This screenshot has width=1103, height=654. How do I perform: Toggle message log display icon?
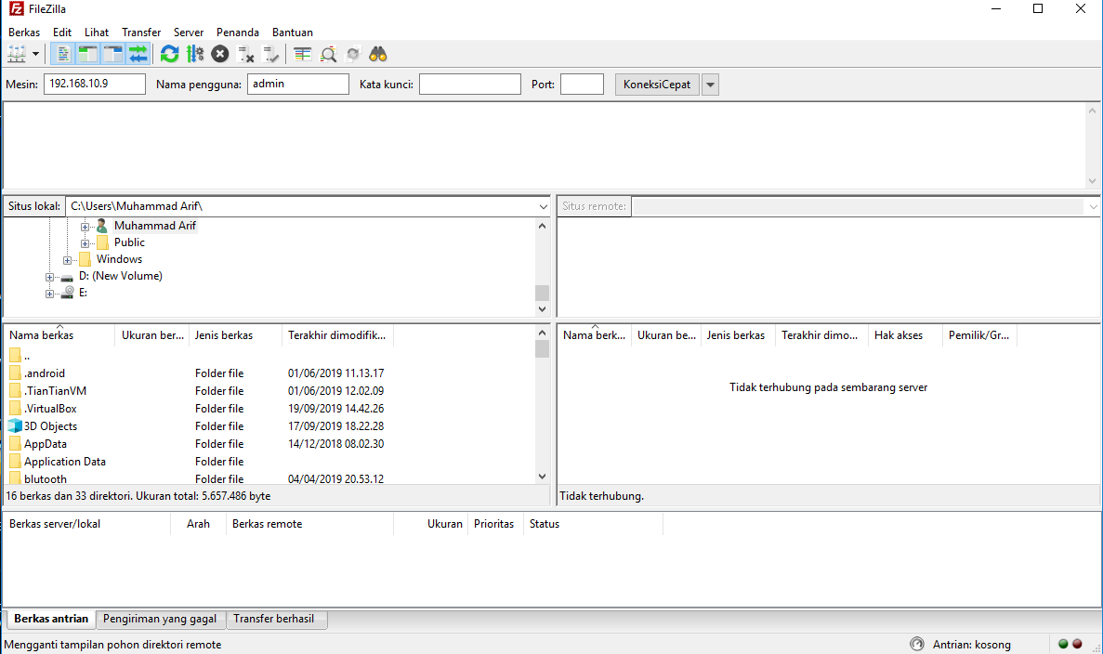(63, 54)
